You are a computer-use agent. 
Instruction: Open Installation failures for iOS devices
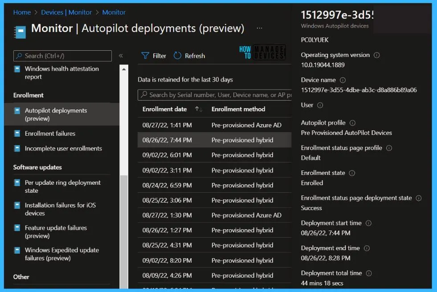pyautogui.click(x=60, y=209)
